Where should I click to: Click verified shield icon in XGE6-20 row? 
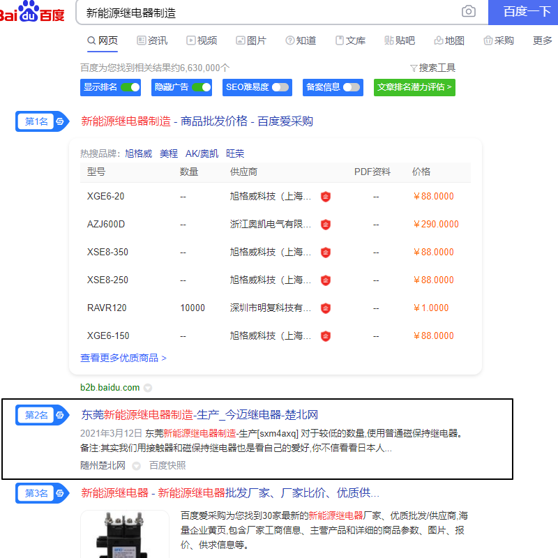(326, 197)
